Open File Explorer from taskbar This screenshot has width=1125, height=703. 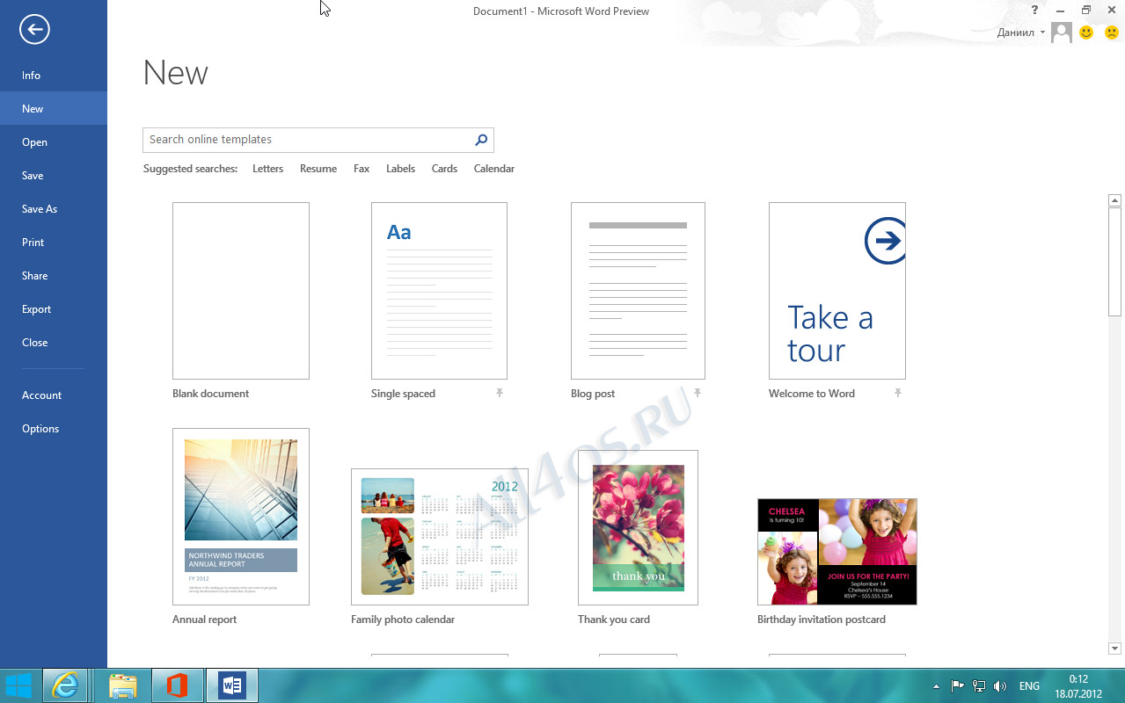123,685
